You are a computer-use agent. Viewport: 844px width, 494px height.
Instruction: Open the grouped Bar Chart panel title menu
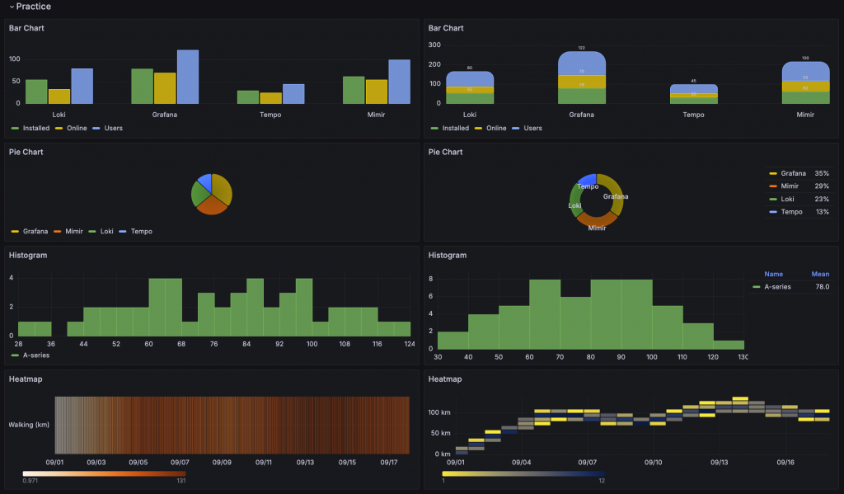[26, 28]
